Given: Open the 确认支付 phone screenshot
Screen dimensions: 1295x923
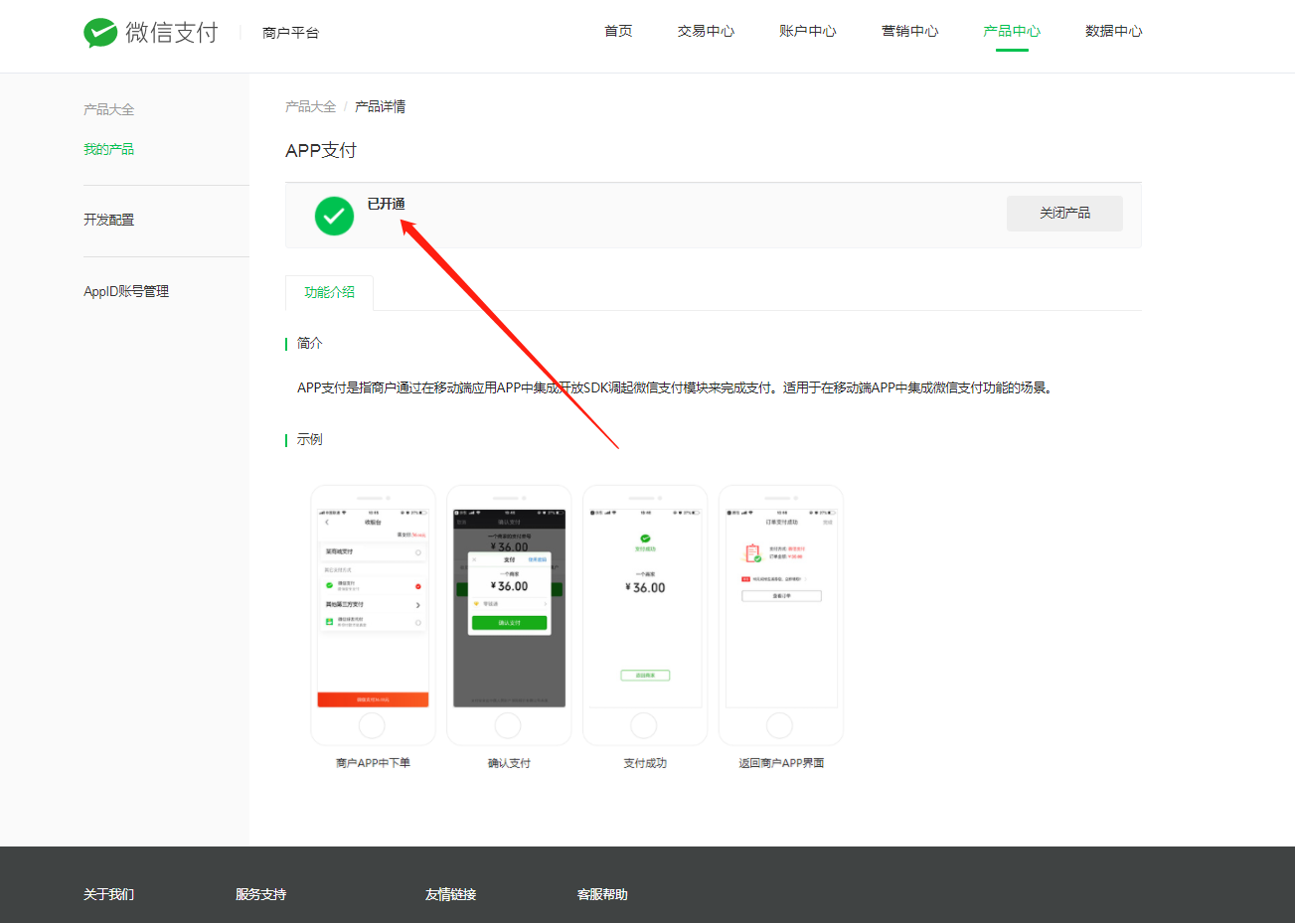Looking at the screenshot, I should coord(509,615).
